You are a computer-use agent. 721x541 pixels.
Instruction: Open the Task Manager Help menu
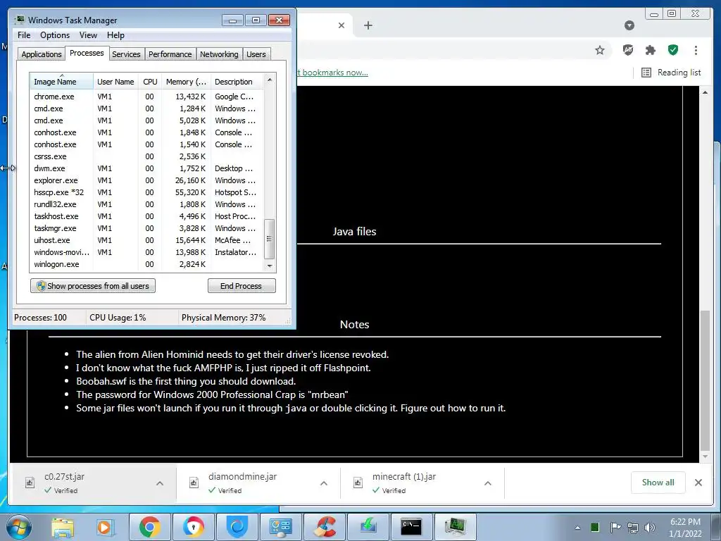point(115,35)
